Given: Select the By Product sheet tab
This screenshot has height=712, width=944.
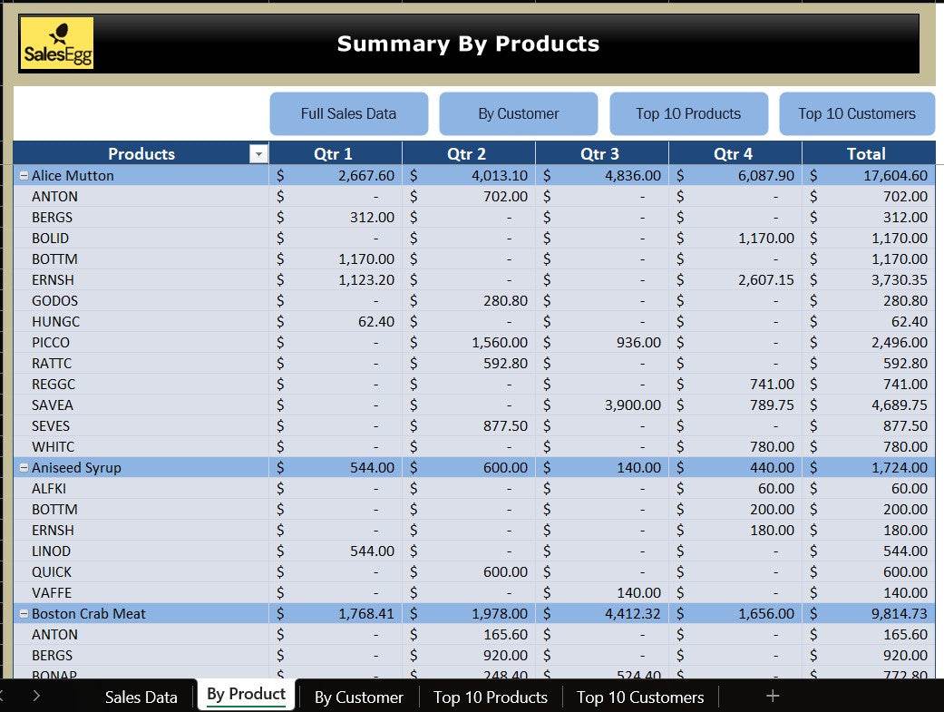Looking at the screenshot, I should click(x=246, y=695).
